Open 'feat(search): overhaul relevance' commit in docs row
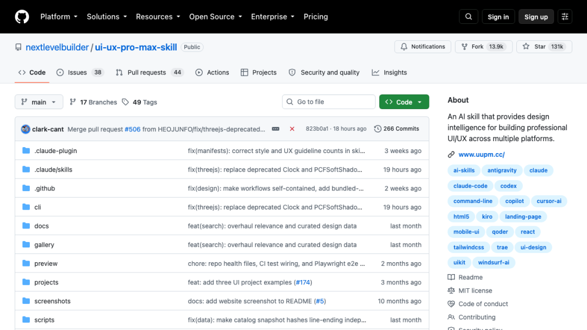The height and width of the screenshot is (330, 587). 272,226
